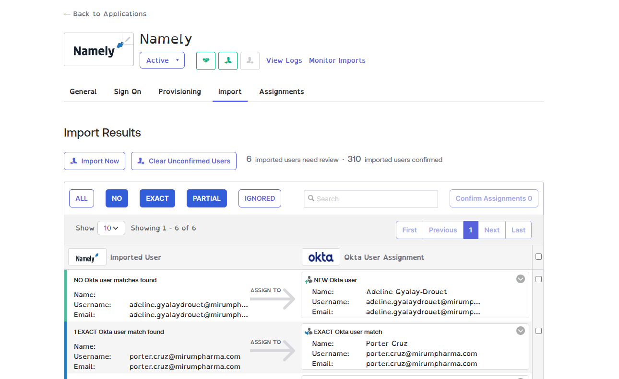This screenshot has width=619, height=379.
Task: Edit the Namely logo via pencil icon
Action: (x=128, y=39)
